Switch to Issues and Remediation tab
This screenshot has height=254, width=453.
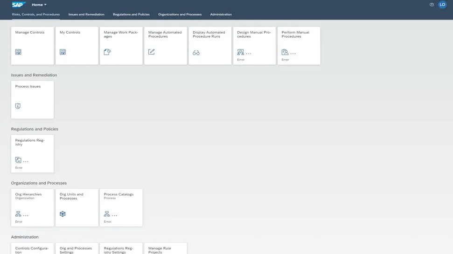point(86,14)
